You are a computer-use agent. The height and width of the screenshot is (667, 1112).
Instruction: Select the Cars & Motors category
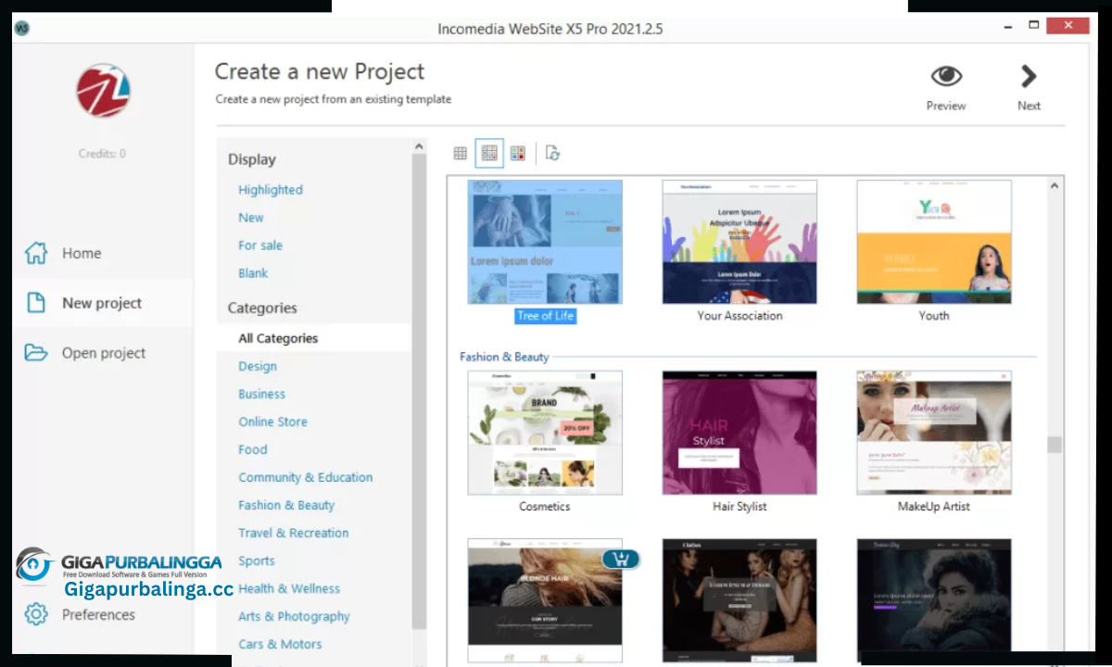(x=281, y=644)
